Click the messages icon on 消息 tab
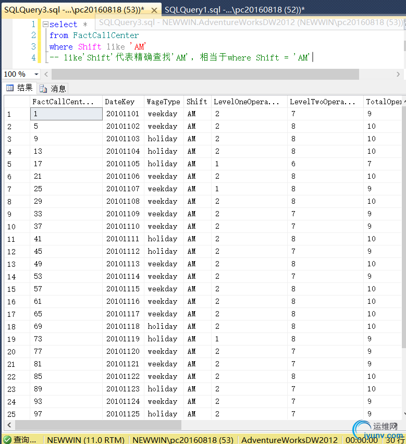The image size is (406, 444). [x=43, y=89]
